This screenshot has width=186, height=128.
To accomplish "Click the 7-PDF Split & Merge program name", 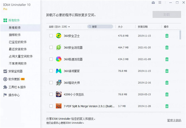I will [x=89, y=106].
